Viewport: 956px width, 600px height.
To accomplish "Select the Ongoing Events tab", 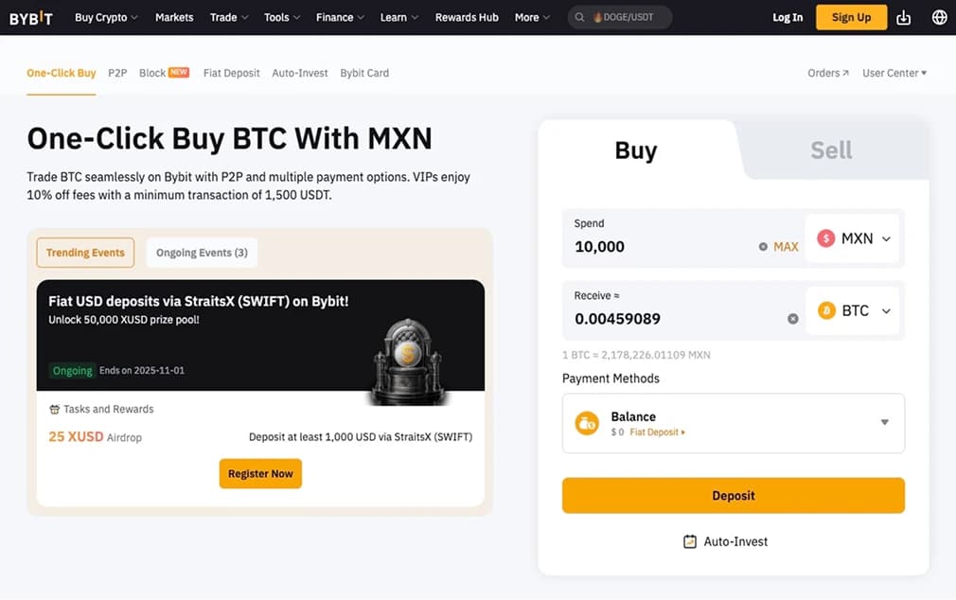I will 201,252.
